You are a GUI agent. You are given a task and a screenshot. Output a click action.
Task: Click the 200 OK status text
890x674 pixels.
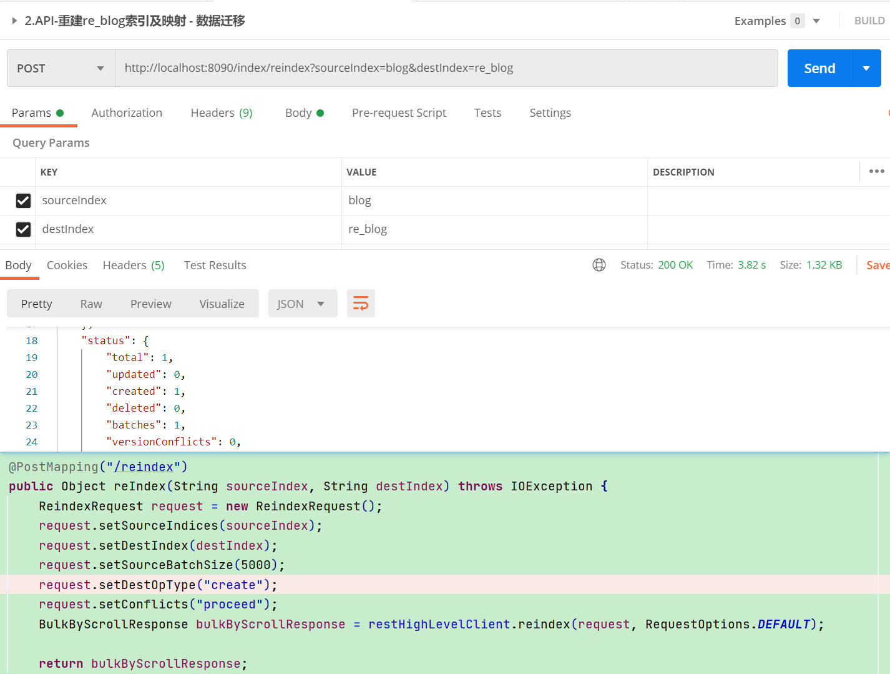(675, 265)
